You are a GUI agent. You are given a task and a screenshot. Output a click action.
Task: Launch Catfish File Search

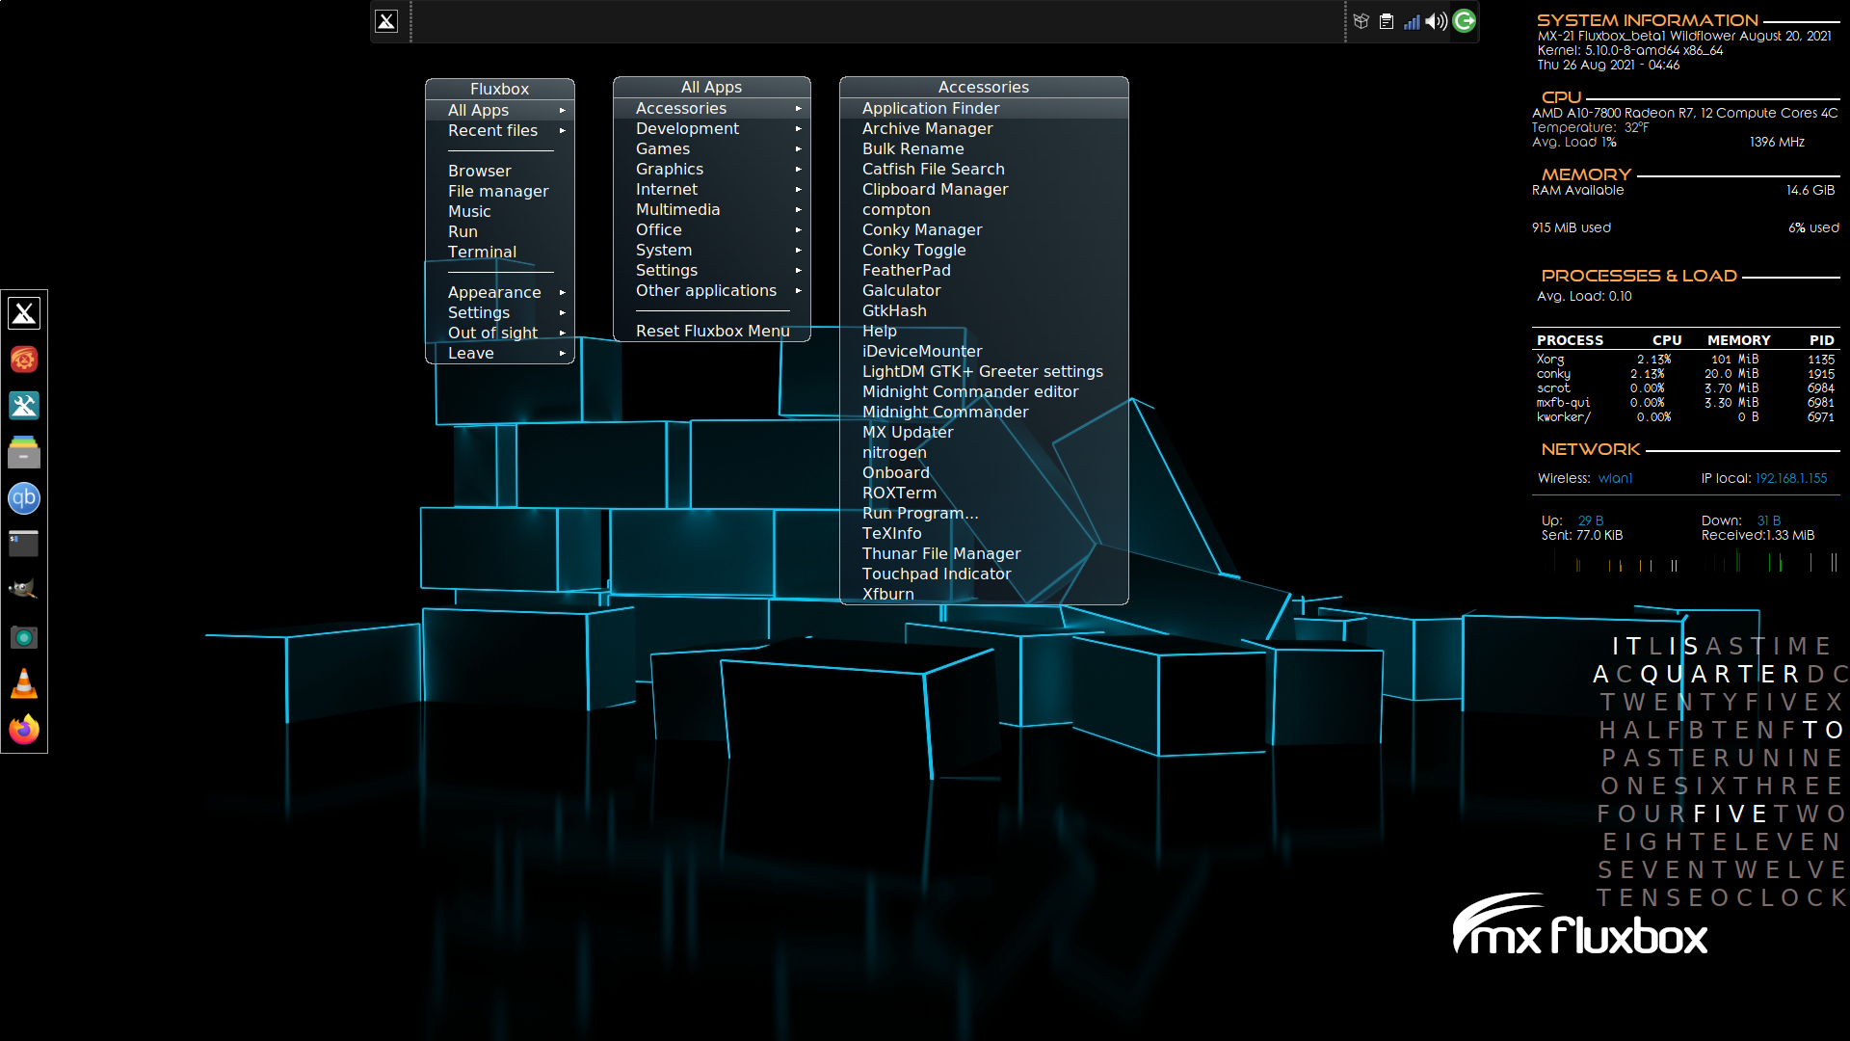(x=984, y=170)
